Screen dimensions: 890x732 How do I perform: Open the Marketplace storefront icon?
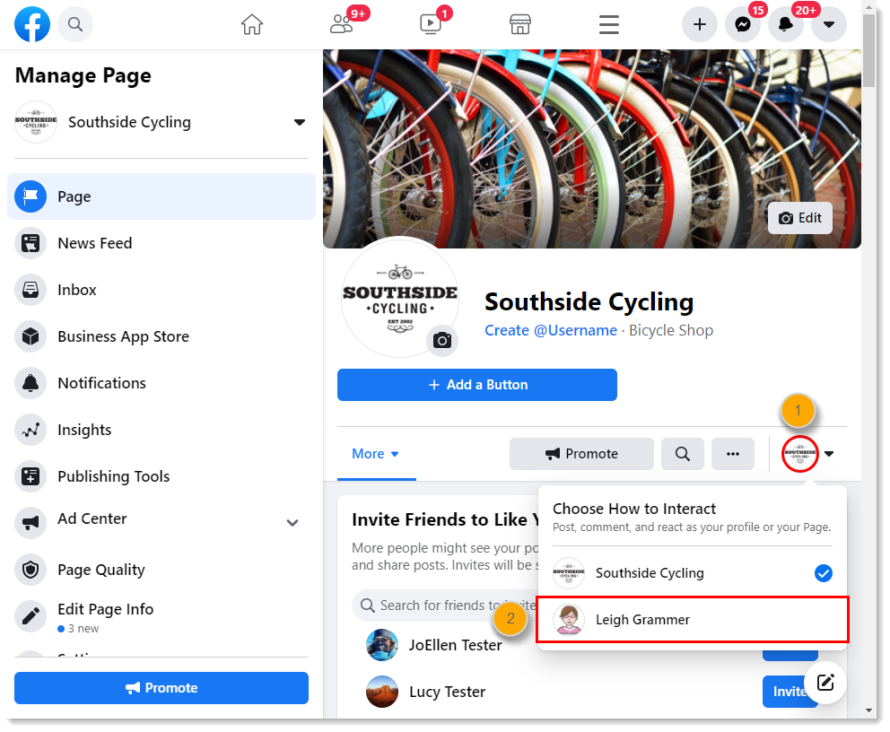520,24
